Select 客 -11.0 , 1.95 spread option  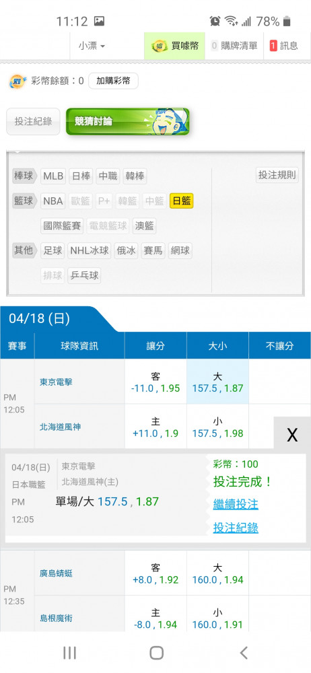(155, 382)
